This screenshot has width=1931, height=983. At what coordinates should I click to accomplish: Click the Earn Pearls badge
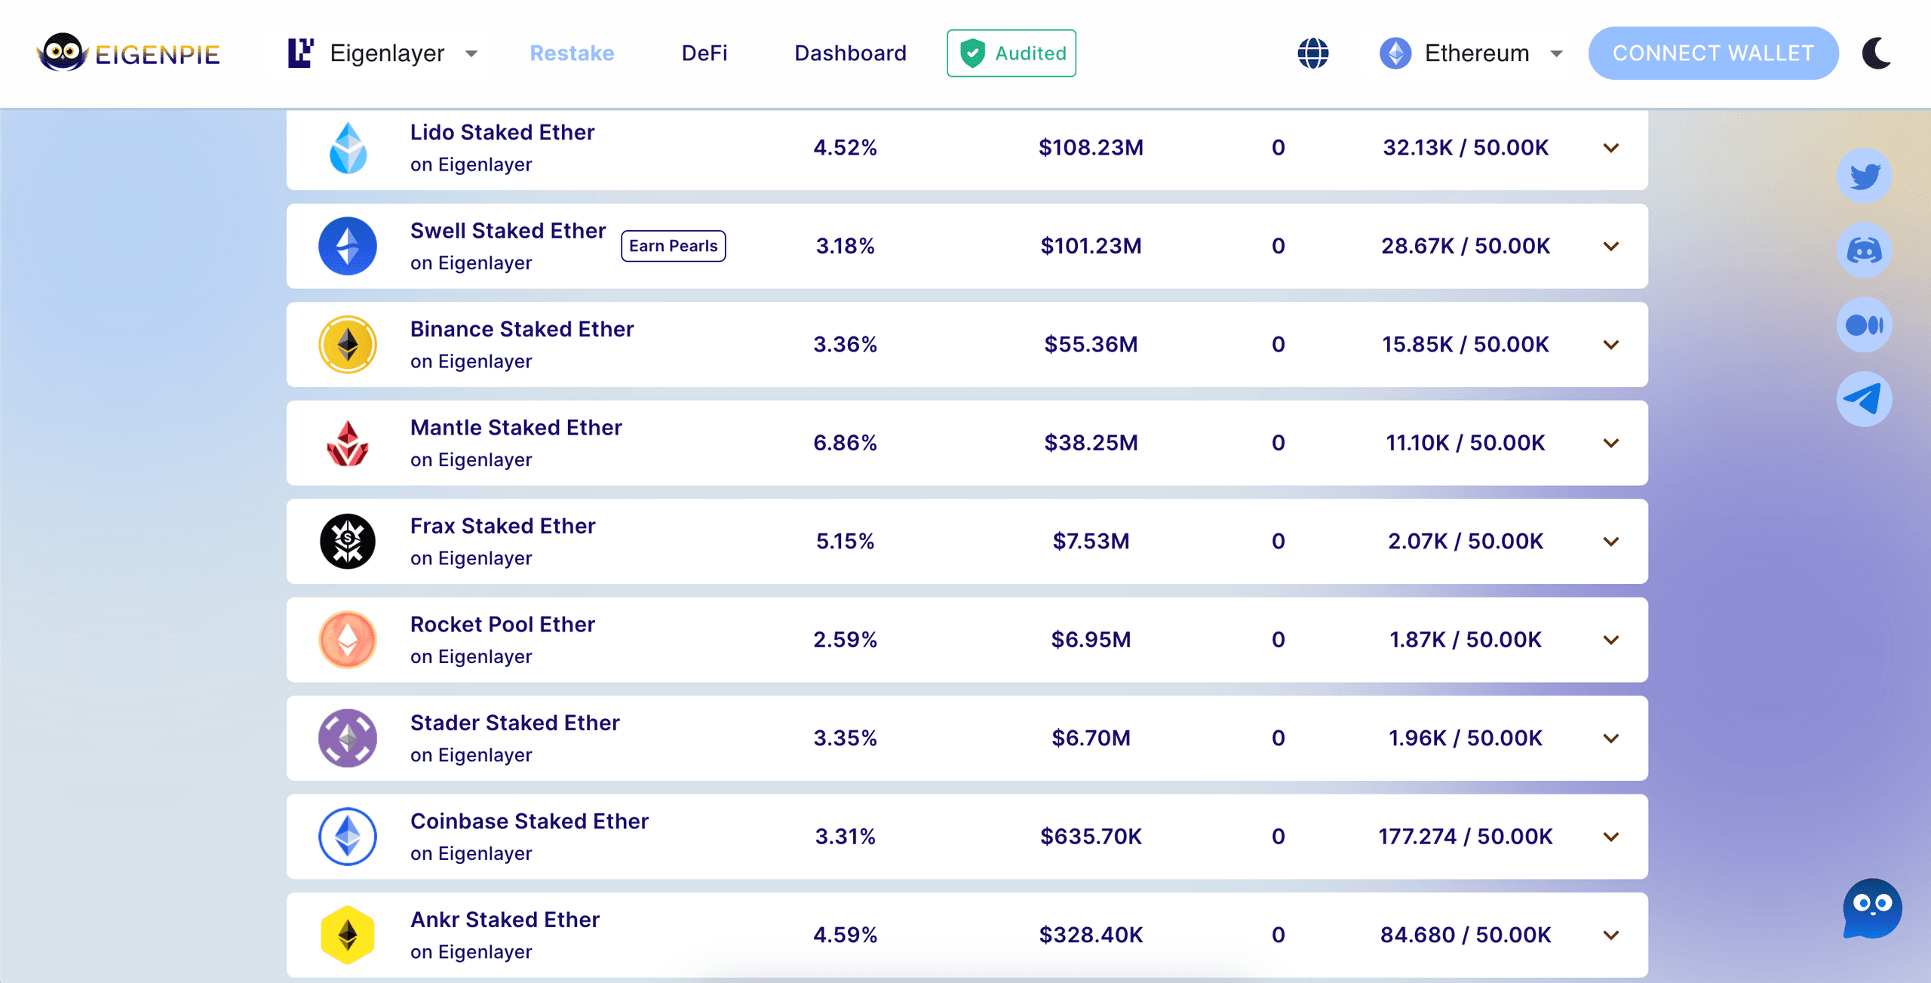point(673,246)
